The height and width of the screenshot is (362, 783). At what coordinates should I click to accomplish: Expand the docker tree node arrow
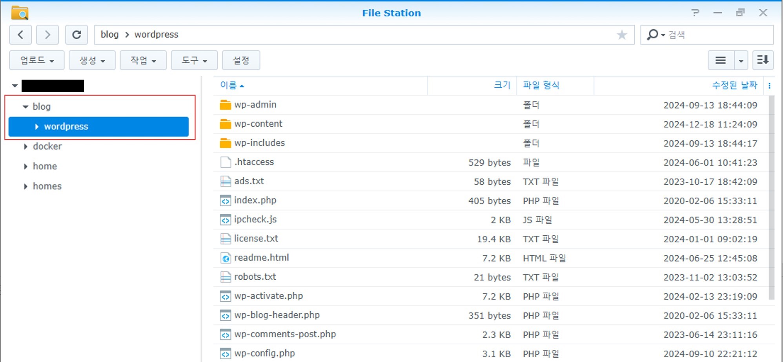(x=25, y=147)
